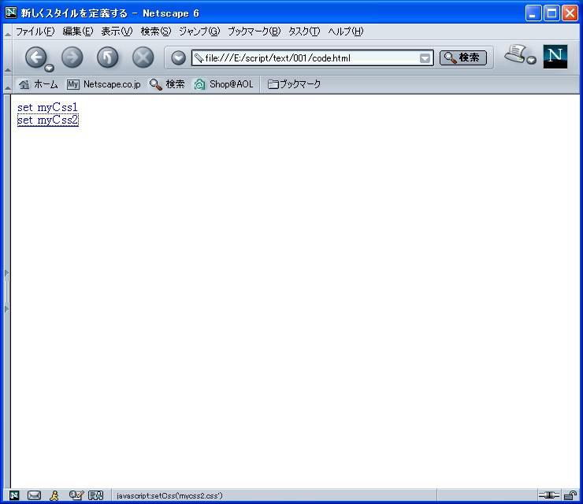Maximize the Netscape 6 window
The height and width of the screenshot is (504, 583).
(551, 13)
